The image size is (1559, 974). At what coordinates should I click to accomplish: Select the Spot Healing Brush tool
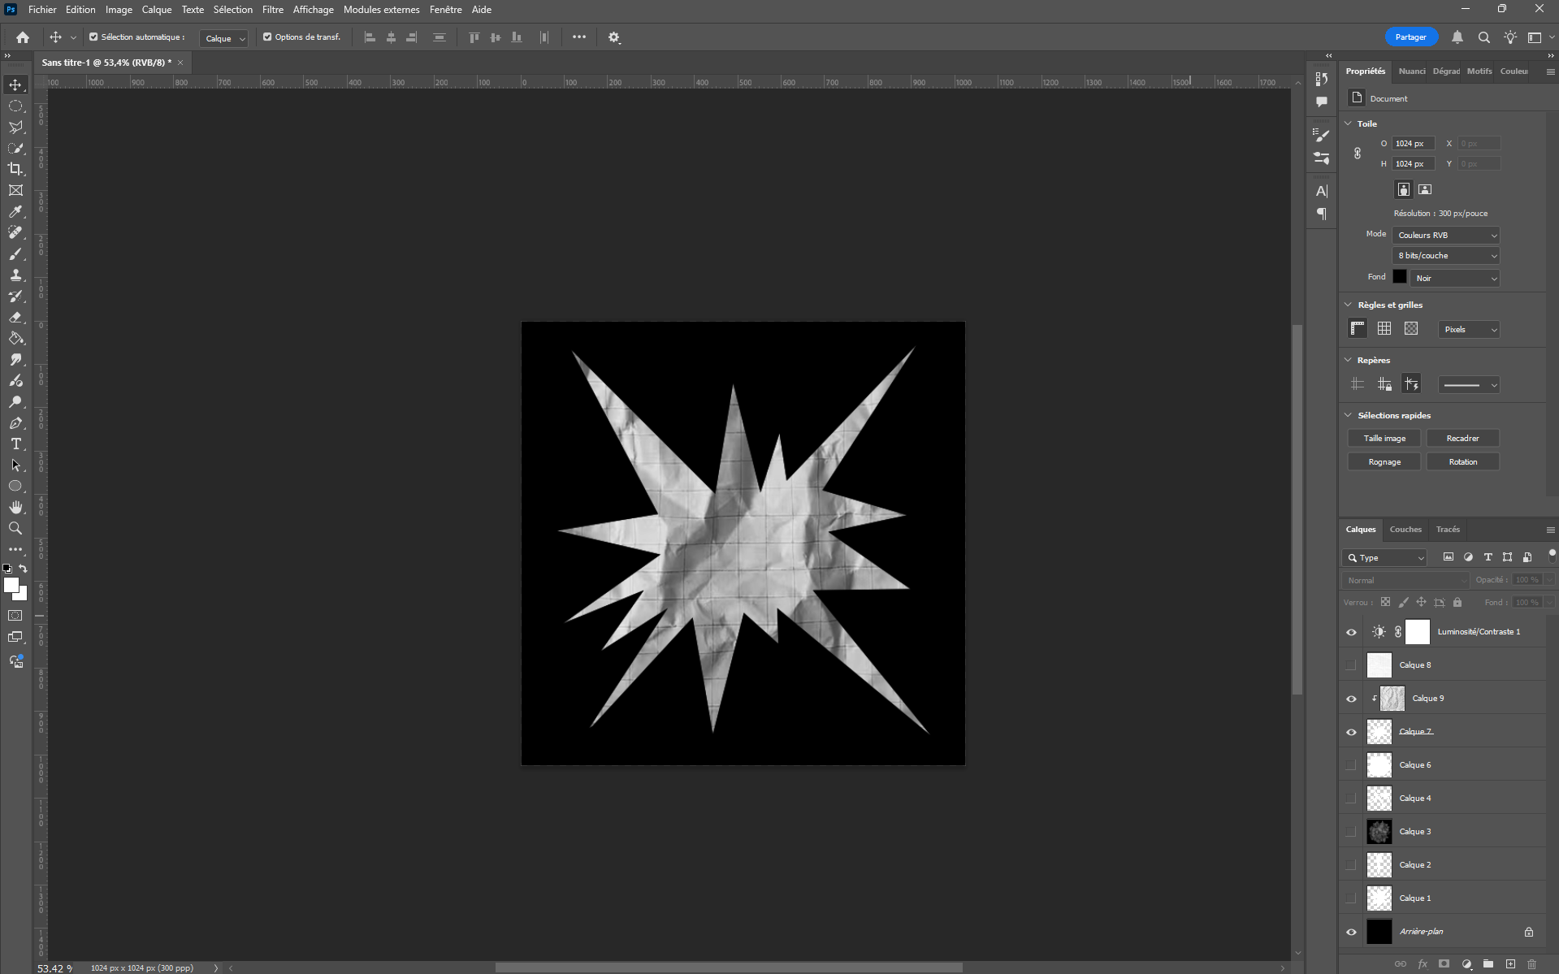(x=15, y=232)
